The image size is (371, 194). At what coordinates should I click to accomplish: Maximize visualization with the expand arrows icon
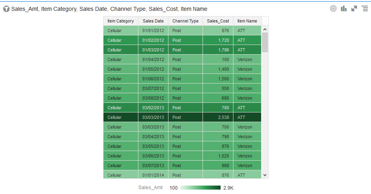click(354, 9)
